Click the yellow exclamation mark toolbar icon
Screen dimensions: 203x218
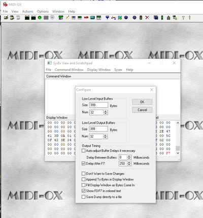[190, 18]
